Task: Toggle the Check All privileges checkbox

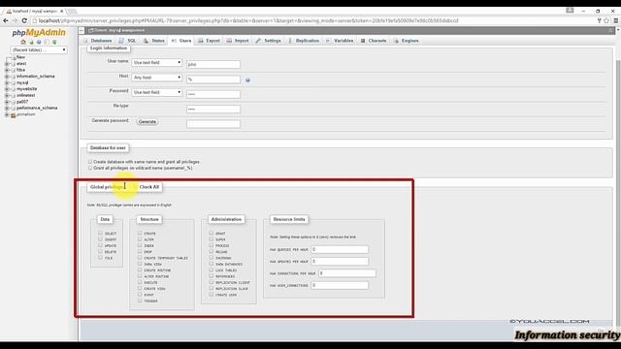Action: click(135, 187)
